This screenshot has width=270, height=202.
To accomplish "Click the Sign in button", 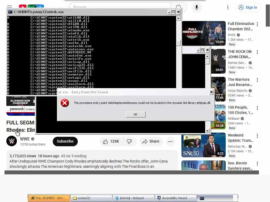I will 248,7.
